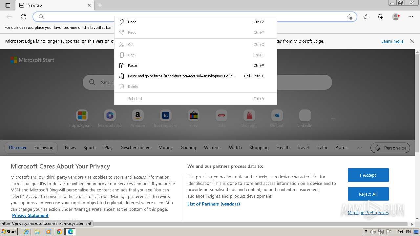Open the Amazon quick link
This screenshot has width=420, height=236.
pos(138,119)
